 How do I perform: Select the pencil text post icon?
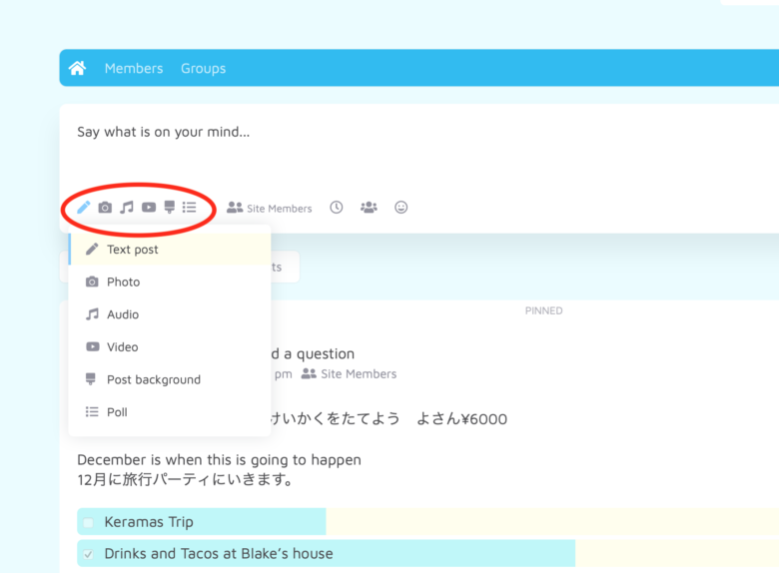(84, 208)
